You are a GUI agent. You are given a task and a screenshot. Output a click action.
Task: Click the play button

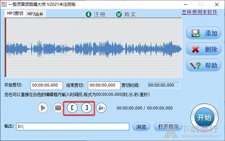43,108
